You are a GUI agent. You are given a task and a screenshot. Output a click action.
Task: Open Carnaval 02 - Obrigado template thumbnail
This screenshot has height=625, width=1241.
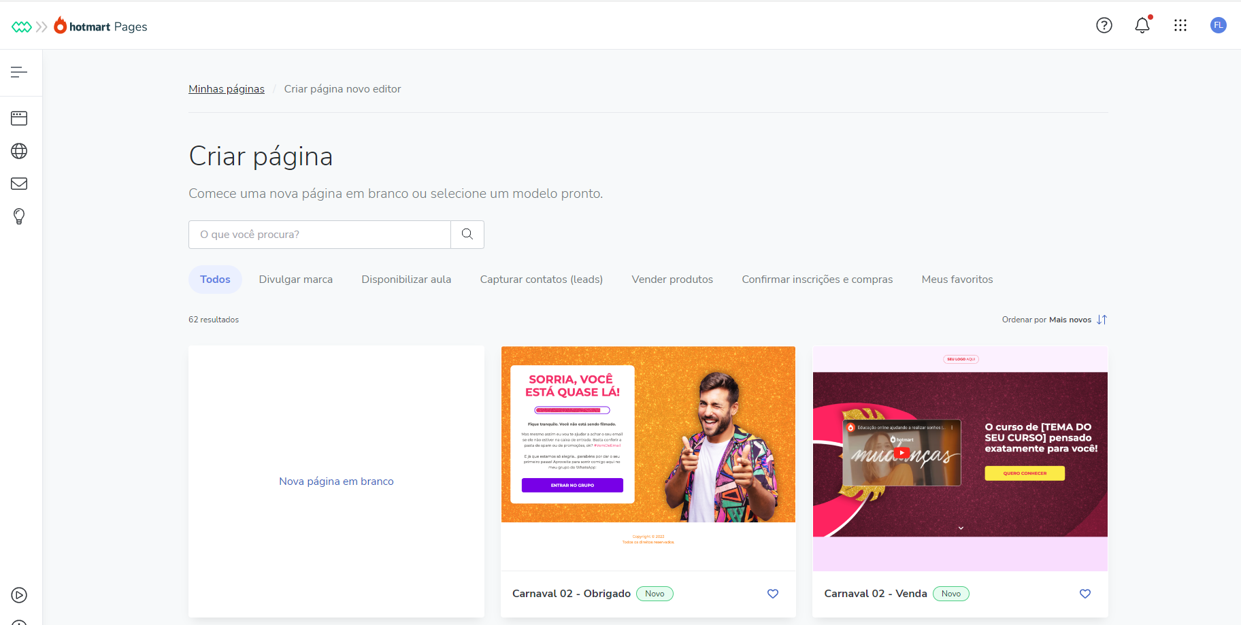(648, 458)
